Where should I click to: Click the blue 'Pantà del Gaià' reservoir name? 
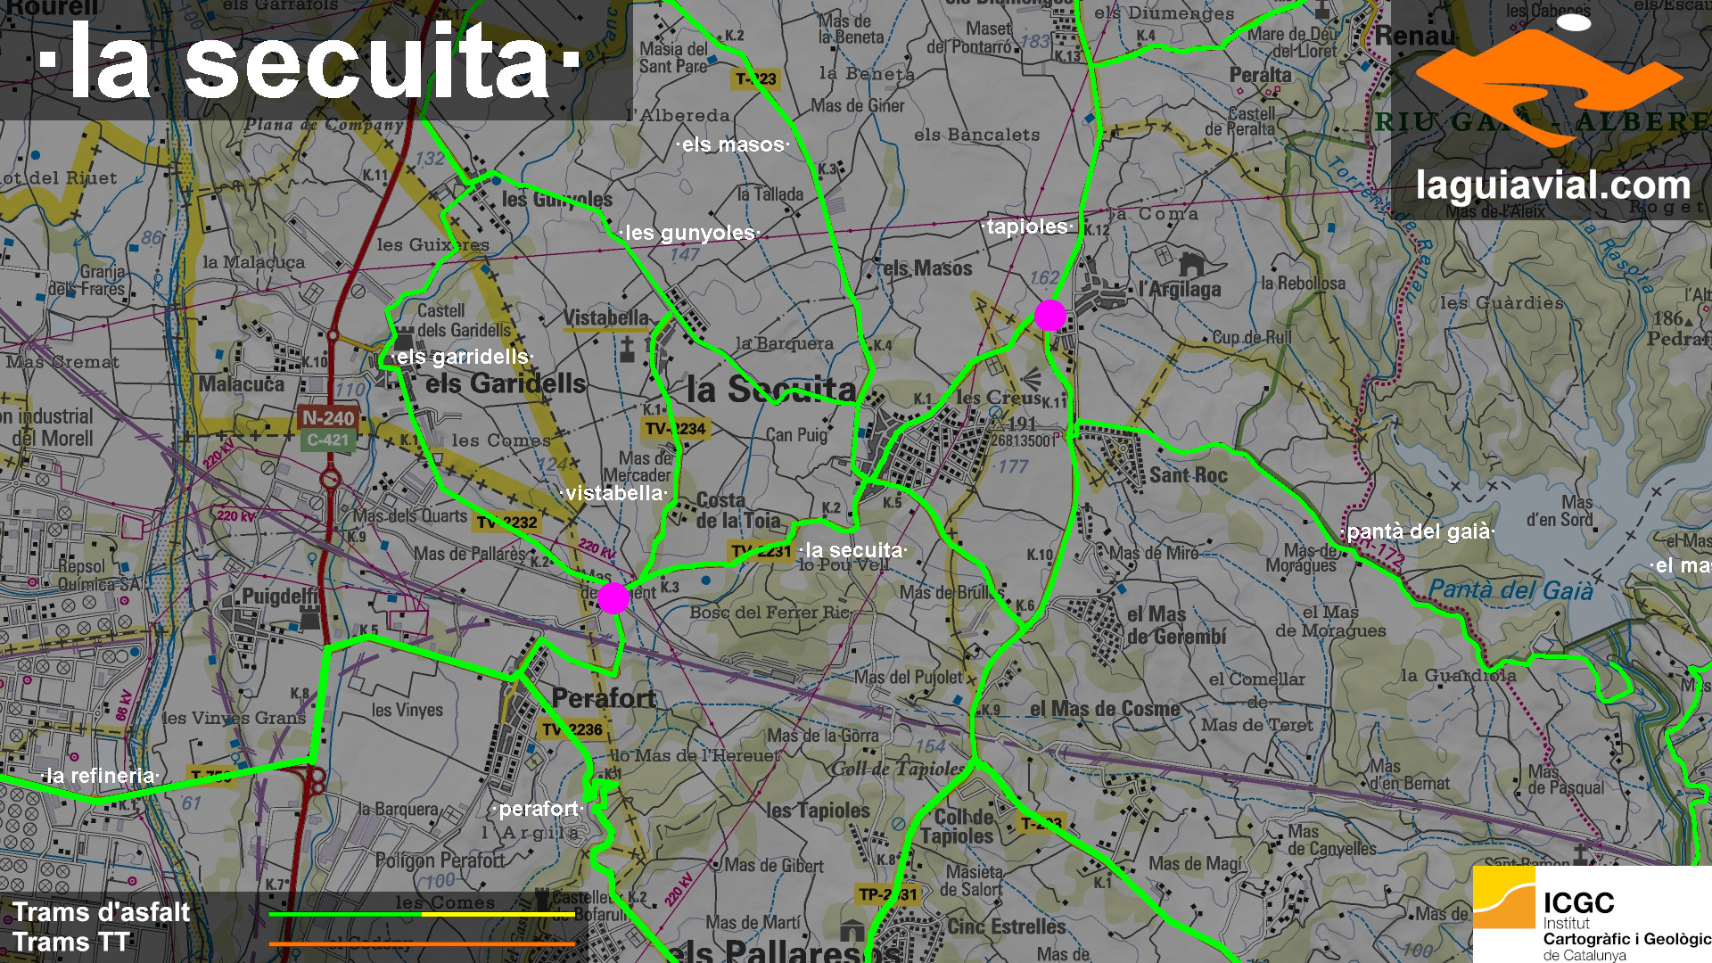pos(1510,589)
